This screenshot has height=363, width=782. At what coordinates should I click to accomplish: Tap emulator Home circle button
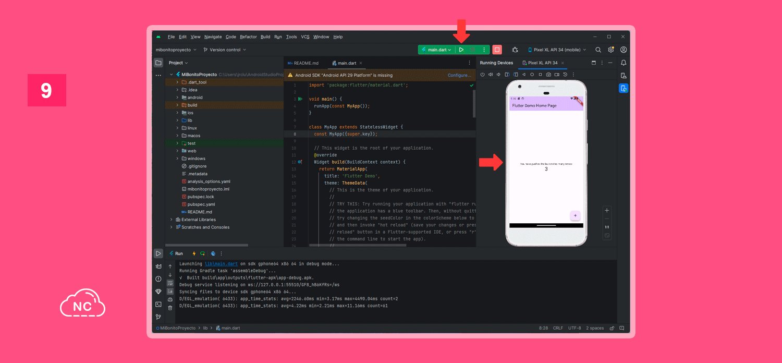click(532, 75)
